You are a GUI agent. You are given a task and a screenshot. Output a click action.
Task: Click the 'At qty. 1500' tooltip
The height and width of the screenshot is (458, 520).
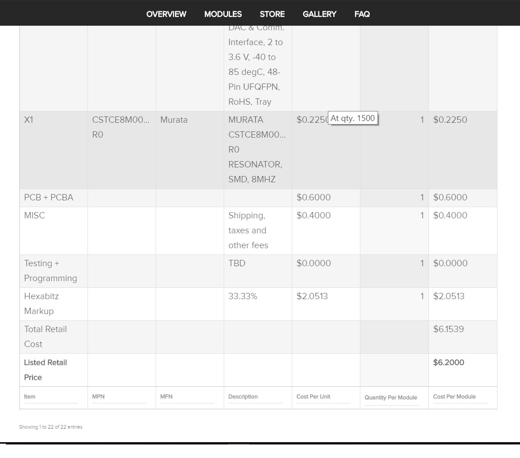click(353, 118)
